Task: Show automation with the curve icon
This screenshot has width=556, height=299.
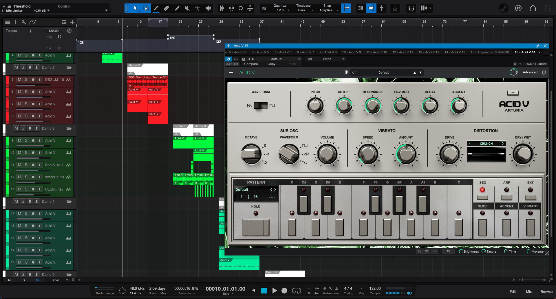Action: pyautogui.click(x=32, y=22)
